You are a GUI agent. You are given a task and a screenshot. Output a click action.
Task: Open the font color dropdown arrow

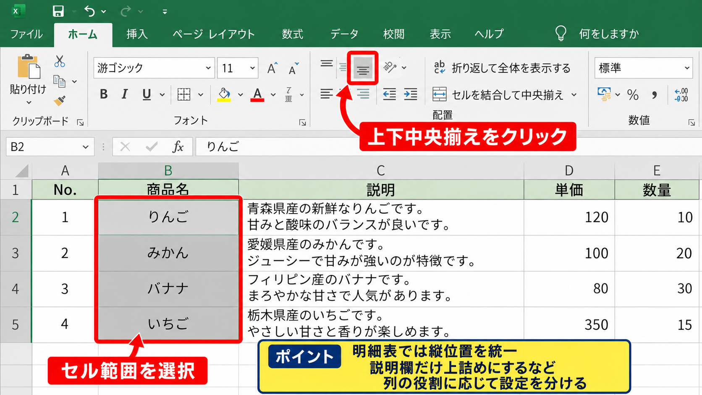tap(273, 95)
